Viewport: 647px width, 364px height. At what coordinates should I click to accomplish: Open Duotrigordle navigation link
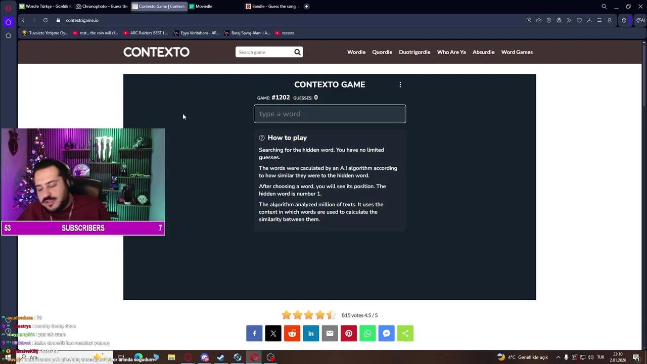point(414,52)
